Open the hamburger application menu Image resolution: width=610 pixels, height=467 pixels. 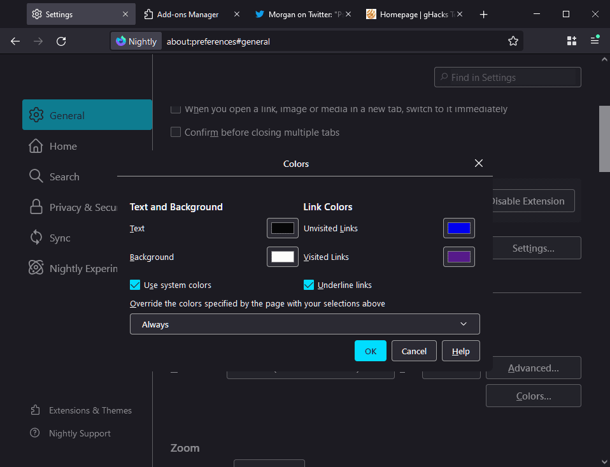click(595, 41)
